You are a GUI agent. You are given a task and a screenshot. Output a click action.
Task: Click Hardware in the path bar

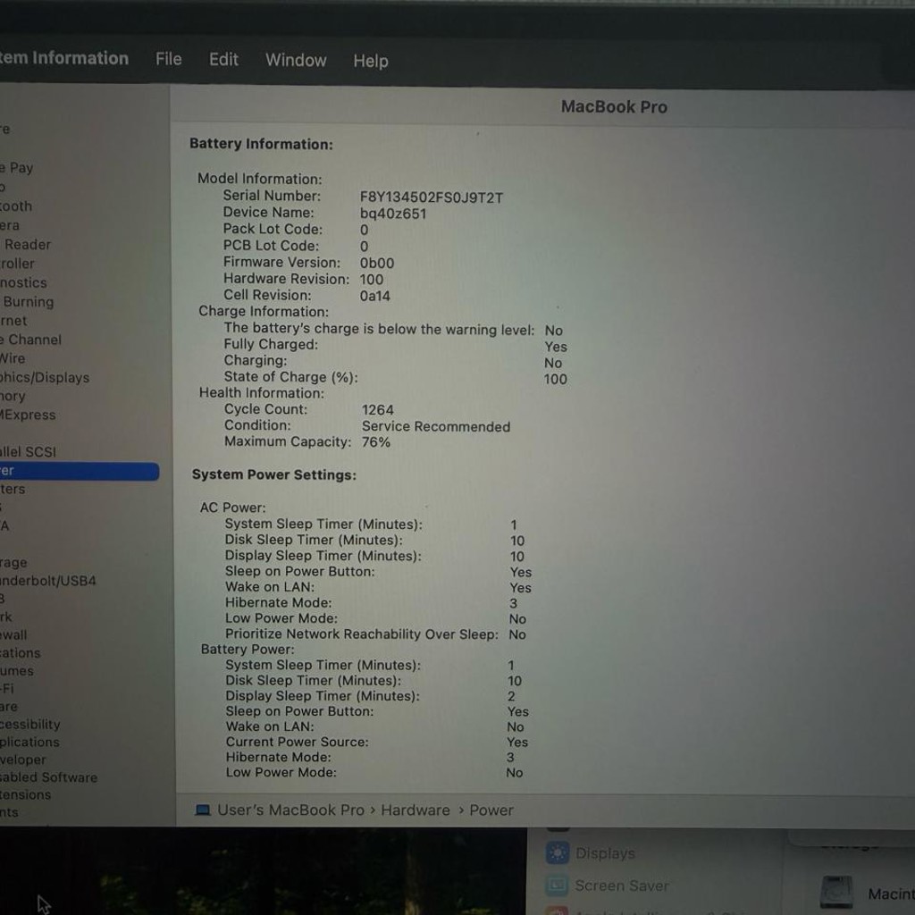[416, 810]
